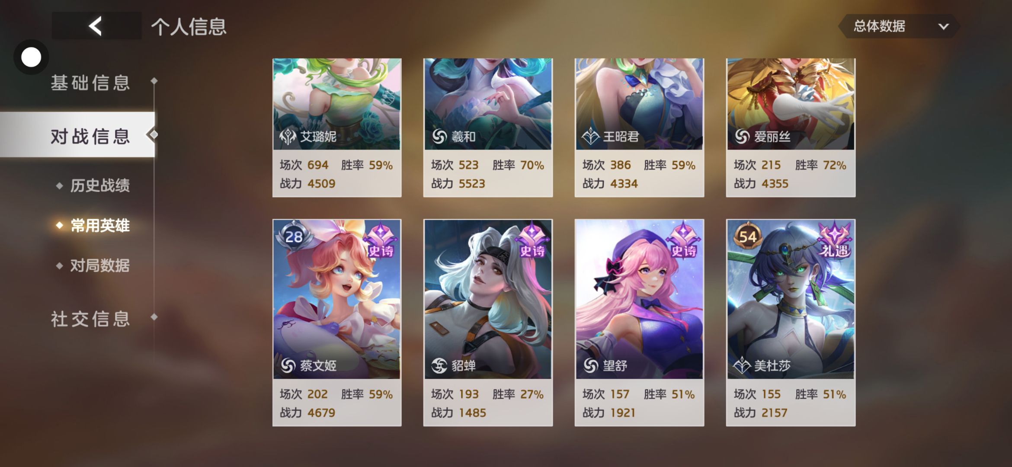Viewport: 1012px width, 467px height.
Task: Open the 对局数据 sub-tab
Action: [x=100, y=265]
